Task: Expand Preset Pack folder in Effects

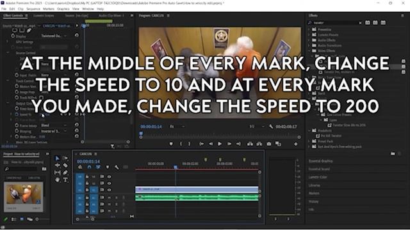Action: pos(309,141)
